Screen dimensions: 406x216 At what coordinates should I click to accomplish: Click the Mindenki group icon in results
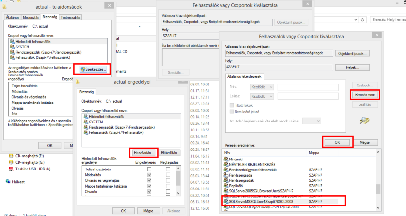(226, 159)
